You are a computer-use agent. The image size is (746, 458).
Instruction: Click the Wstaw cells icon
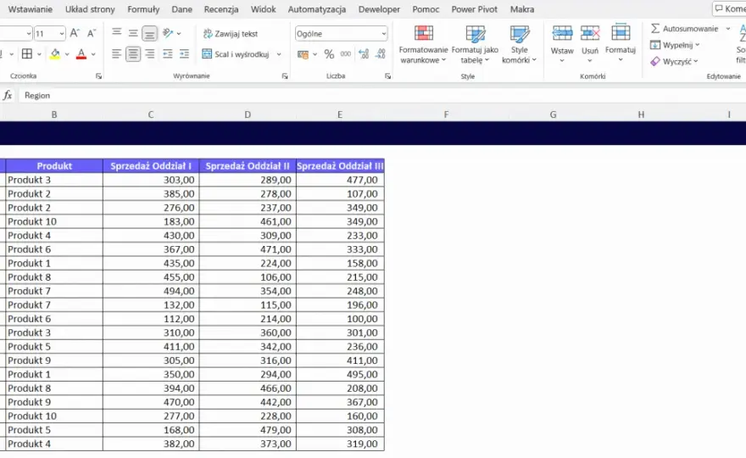coord(562,33)
